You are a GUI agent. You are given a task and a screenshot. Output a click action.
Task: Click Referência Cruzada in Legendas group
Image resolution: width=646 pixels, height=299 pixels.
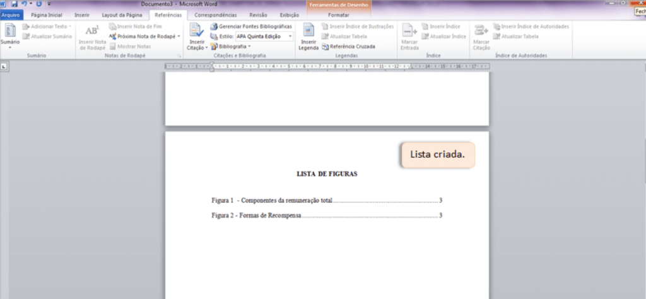(x=348, y=47)
